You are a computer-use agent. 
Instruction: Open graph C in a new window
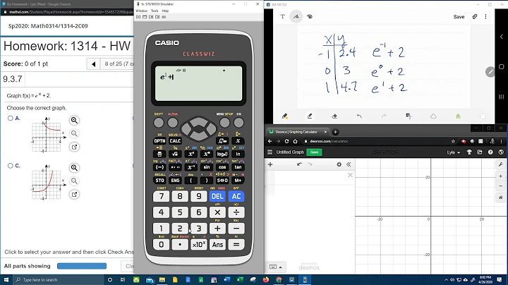(74, 195)
